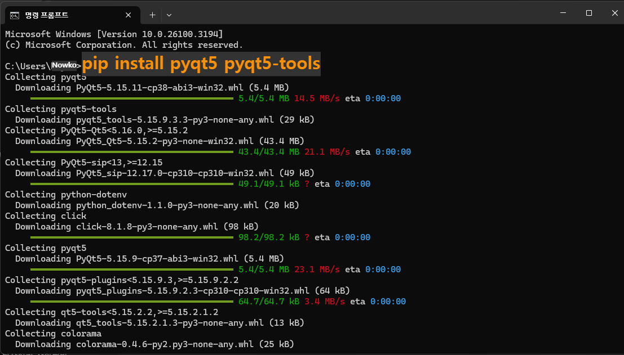Click the '64.7/64.7 kB' download size text
This screenshot has height=355, width=624.
[269, 302]
